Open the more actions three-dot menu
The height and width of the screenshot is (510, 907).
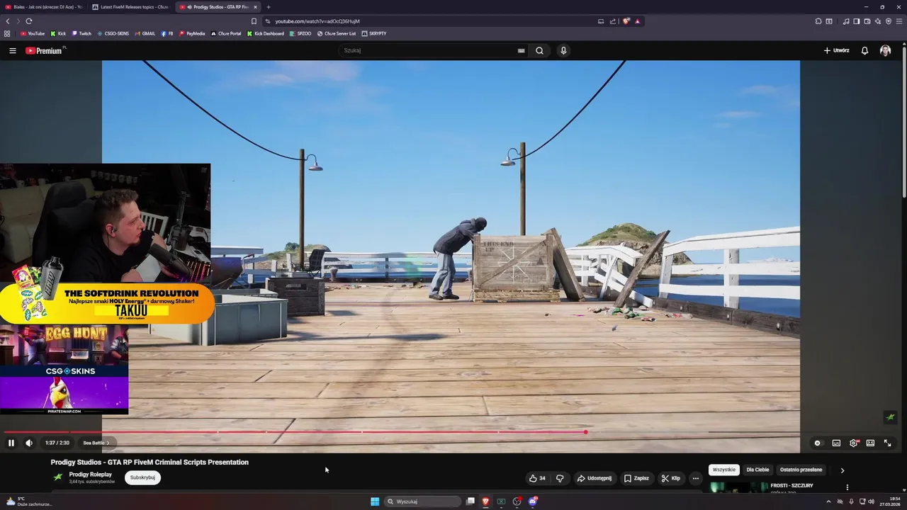pyautogui.click(x=695, y=478)
